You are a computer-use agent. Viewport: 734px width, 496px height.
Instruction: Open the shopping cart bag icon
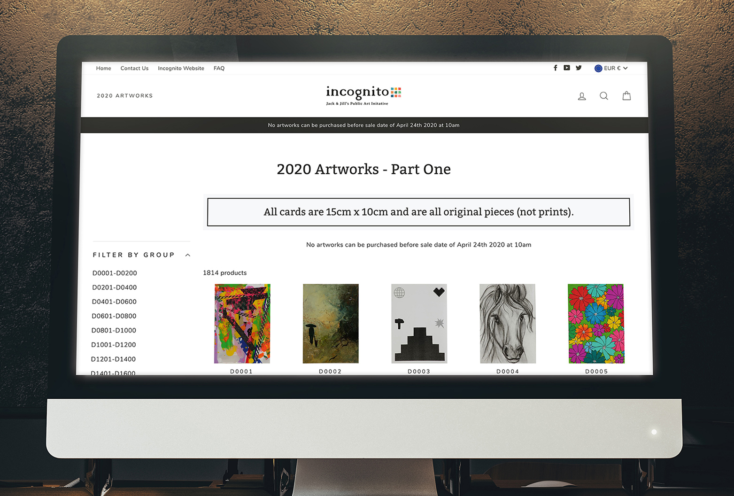coord(626,96)
